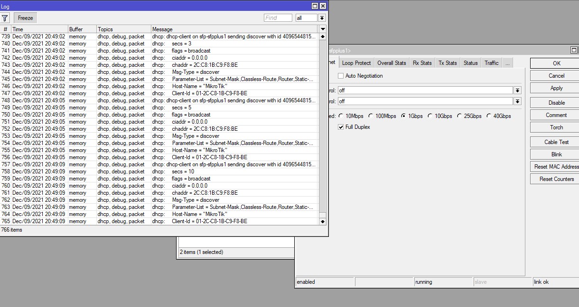This screenshot has width=579, height=307.
Task: Show more tabs with the '...' tab
Action: click(x=507, y=63)
